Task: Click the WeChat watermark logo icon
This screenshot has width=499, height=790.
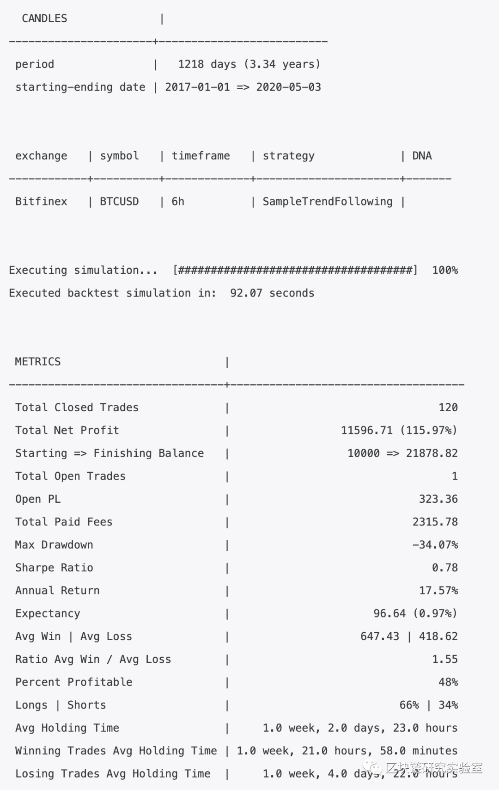Action: [x=372, y=768]
